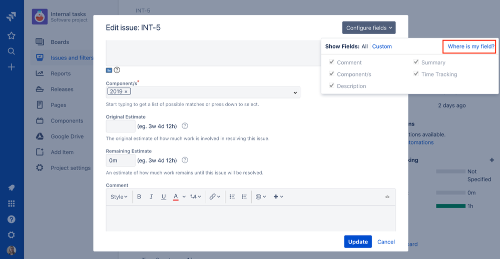The image size is (500, 259).
Task: Open the Boards menu item
Action: pos(60,41)
